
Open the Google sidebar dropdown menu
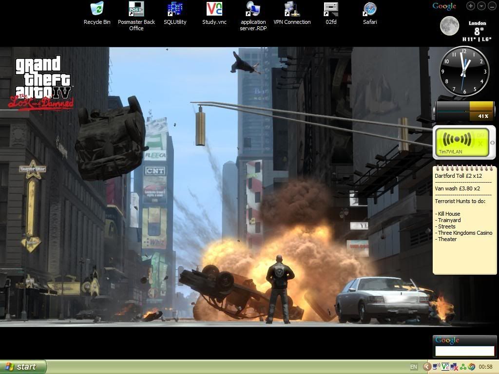point(481,6)
